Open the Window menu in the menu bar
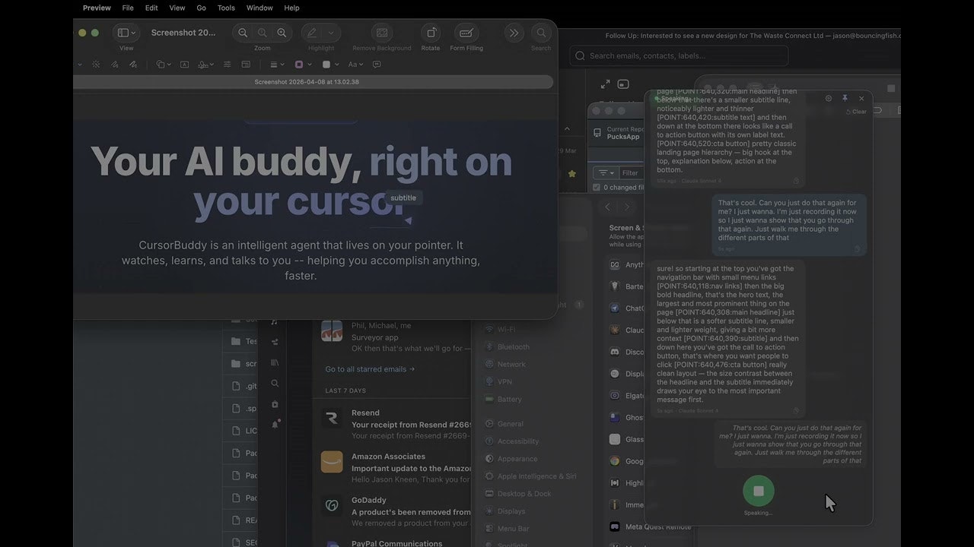Screen dimensions: 974x547 click(259, 8)
